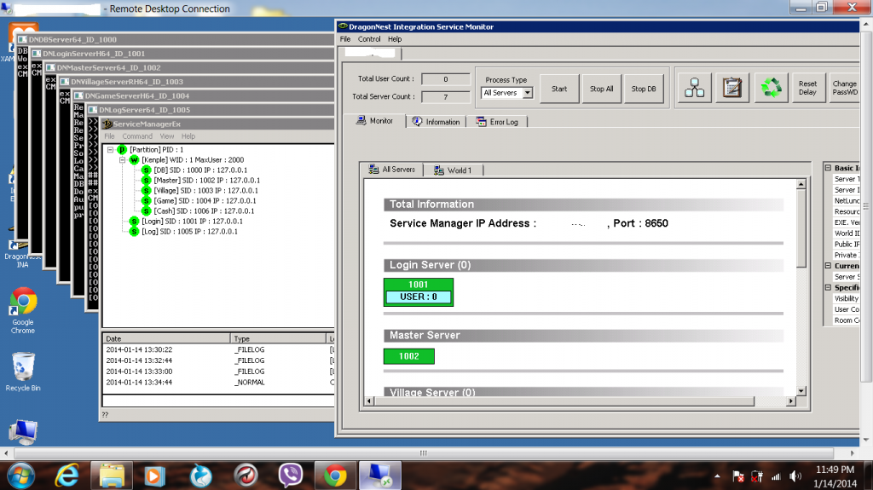Select the Game SID 1004 tree item
The height and width of the screenshot is (490, 873).
coord(205,201)
